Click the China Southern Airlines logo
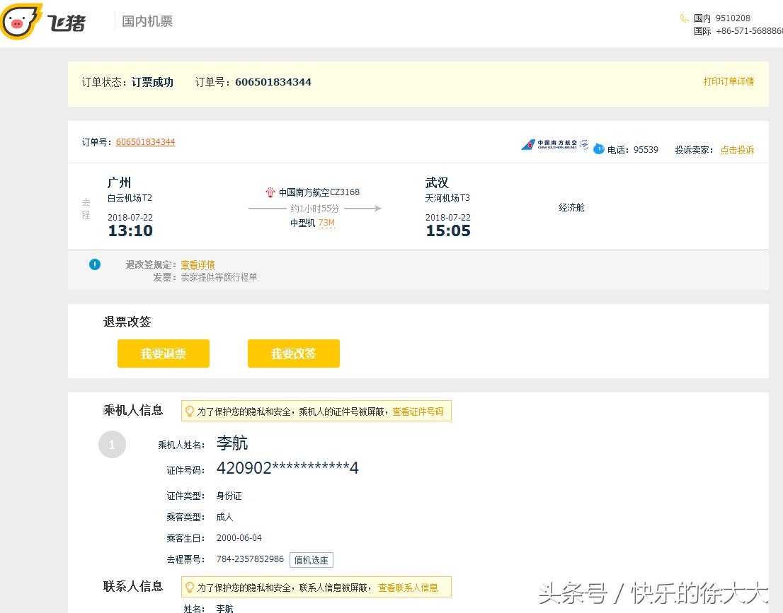 (x=554, y=145)
